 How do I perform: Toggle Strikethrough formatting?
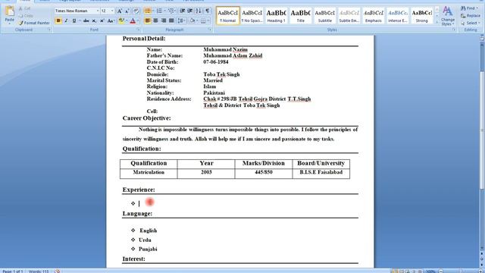(86, 20)
